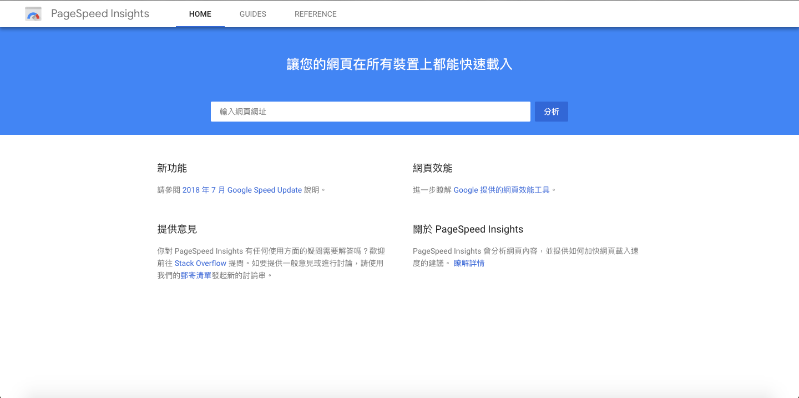This screenshot has height=398, width=799.
Task: Click the 分析 analyze button
Action: pyautogui.click(x=552, y=112)
